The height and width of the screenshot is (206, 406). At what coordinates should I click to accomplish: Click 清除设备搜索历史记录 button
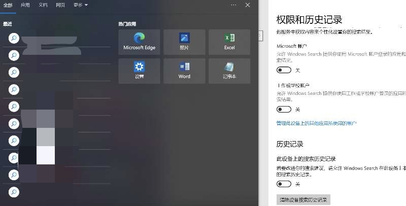[x=303, y=200]
